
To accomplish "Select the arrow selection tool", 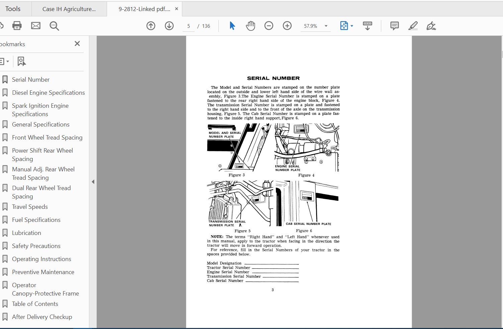I will [232, 25].
